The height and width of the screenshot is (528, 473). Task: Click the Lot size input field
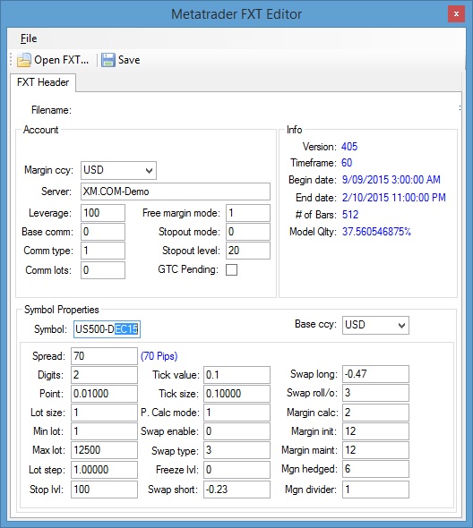click(104, 413)
